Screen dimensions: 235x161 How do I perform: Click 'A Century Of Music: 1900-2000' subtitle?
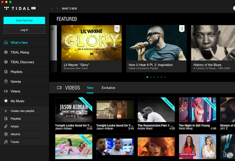coord(212,68)
